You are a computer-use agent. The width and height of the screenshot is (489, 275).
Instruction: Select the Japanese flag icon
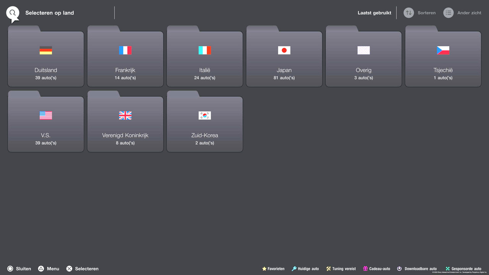point(284,50)
